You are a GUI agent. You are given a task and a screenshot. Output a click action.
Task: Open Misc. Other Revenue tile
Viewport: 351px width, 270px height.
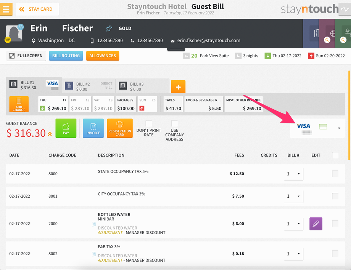point(243,104)
